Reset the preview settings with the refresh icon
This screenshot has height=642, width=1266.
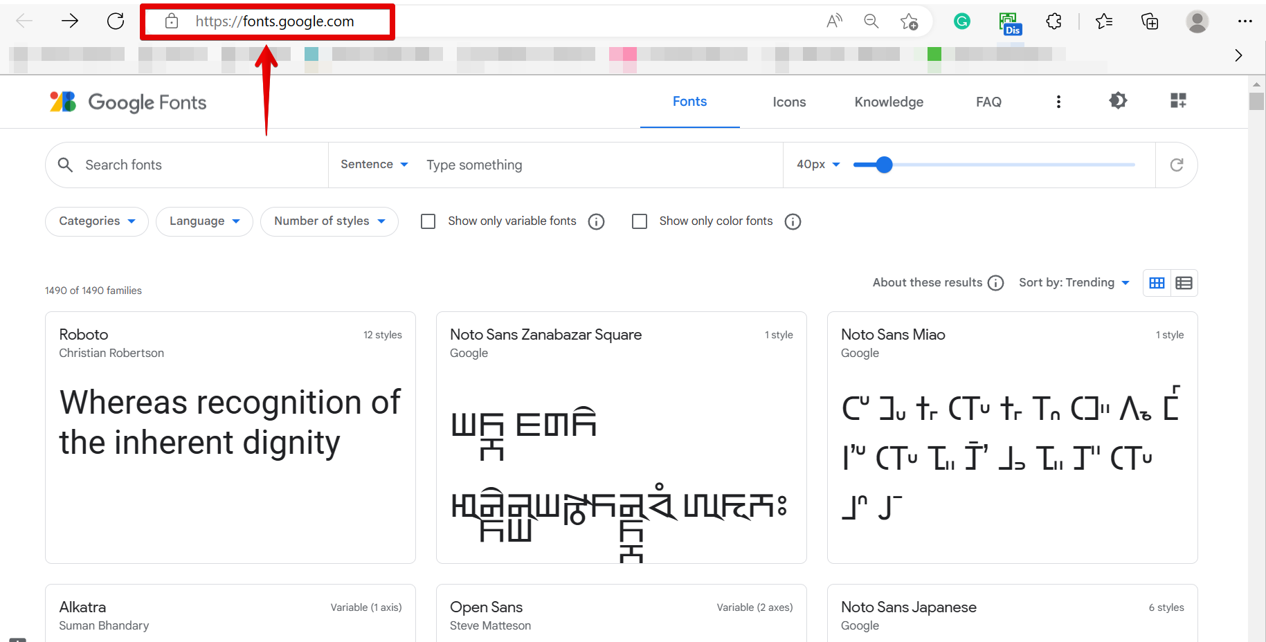click(1177, 165)
